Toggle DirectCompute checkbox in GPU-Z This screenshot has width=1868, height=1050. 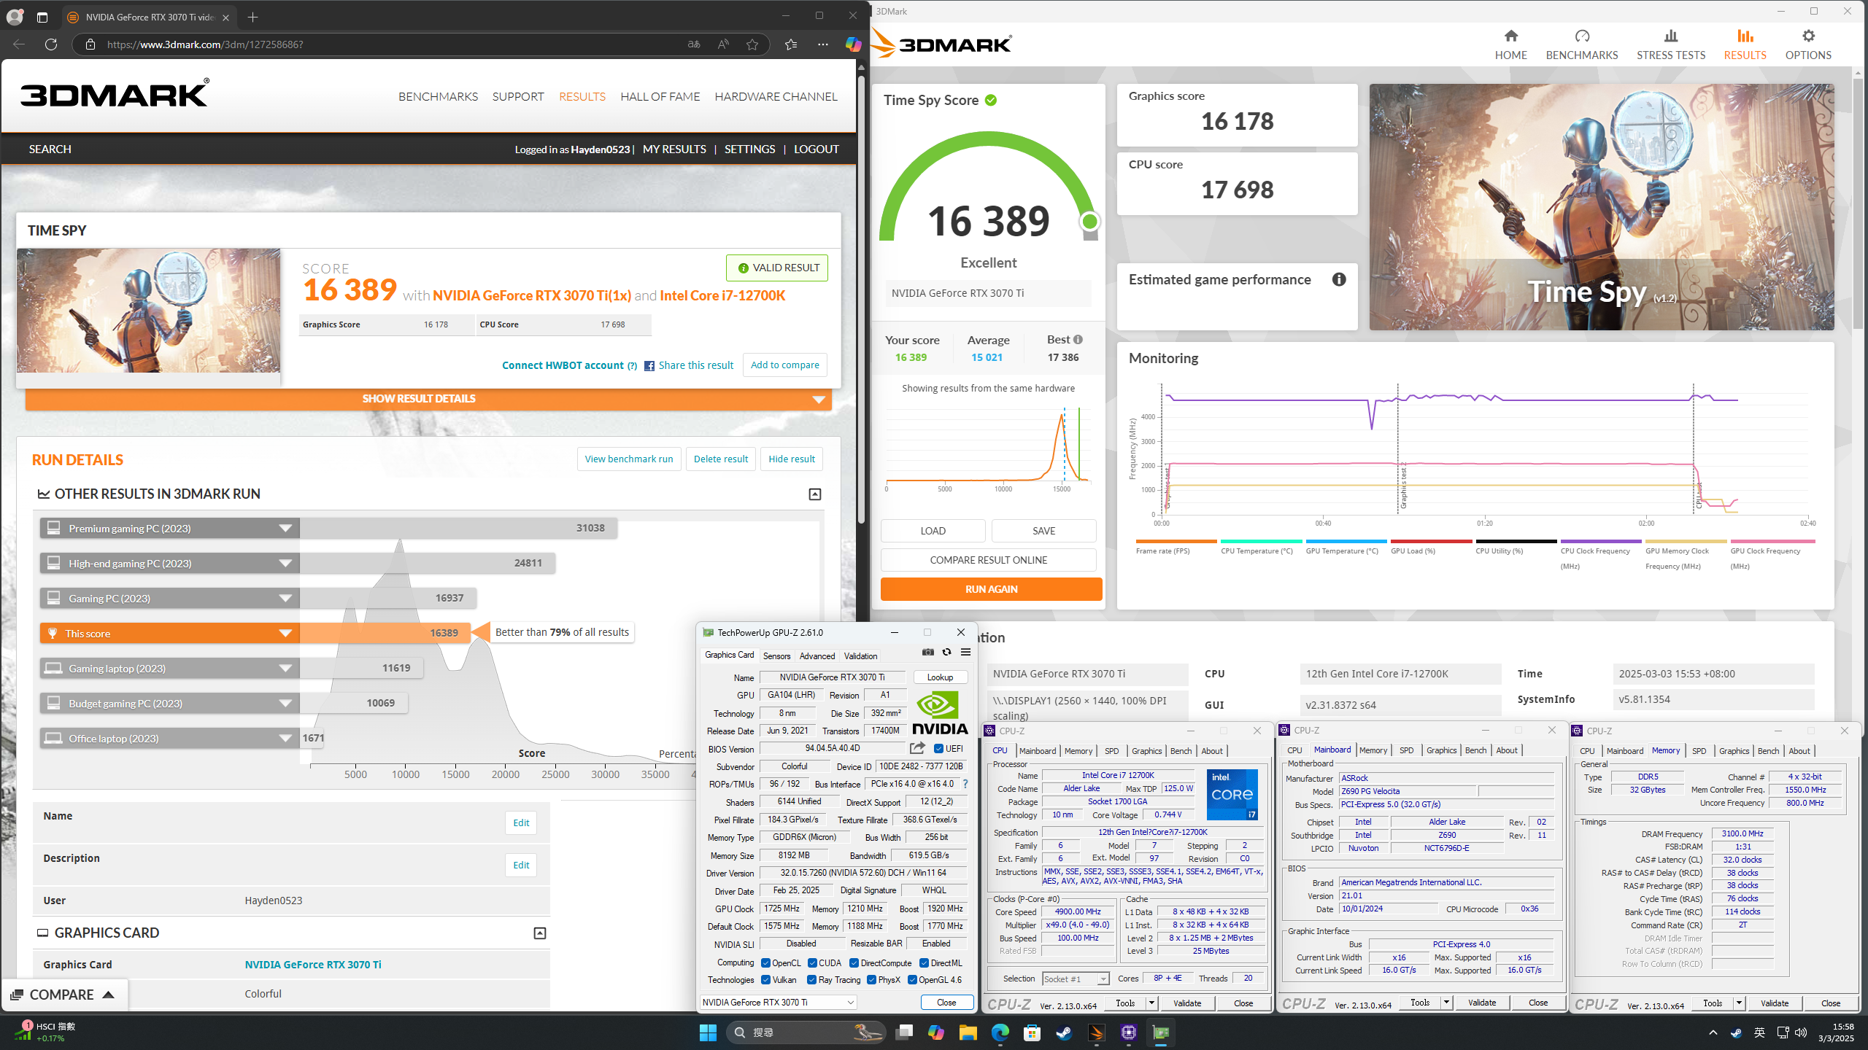click(x=854, y=963)
